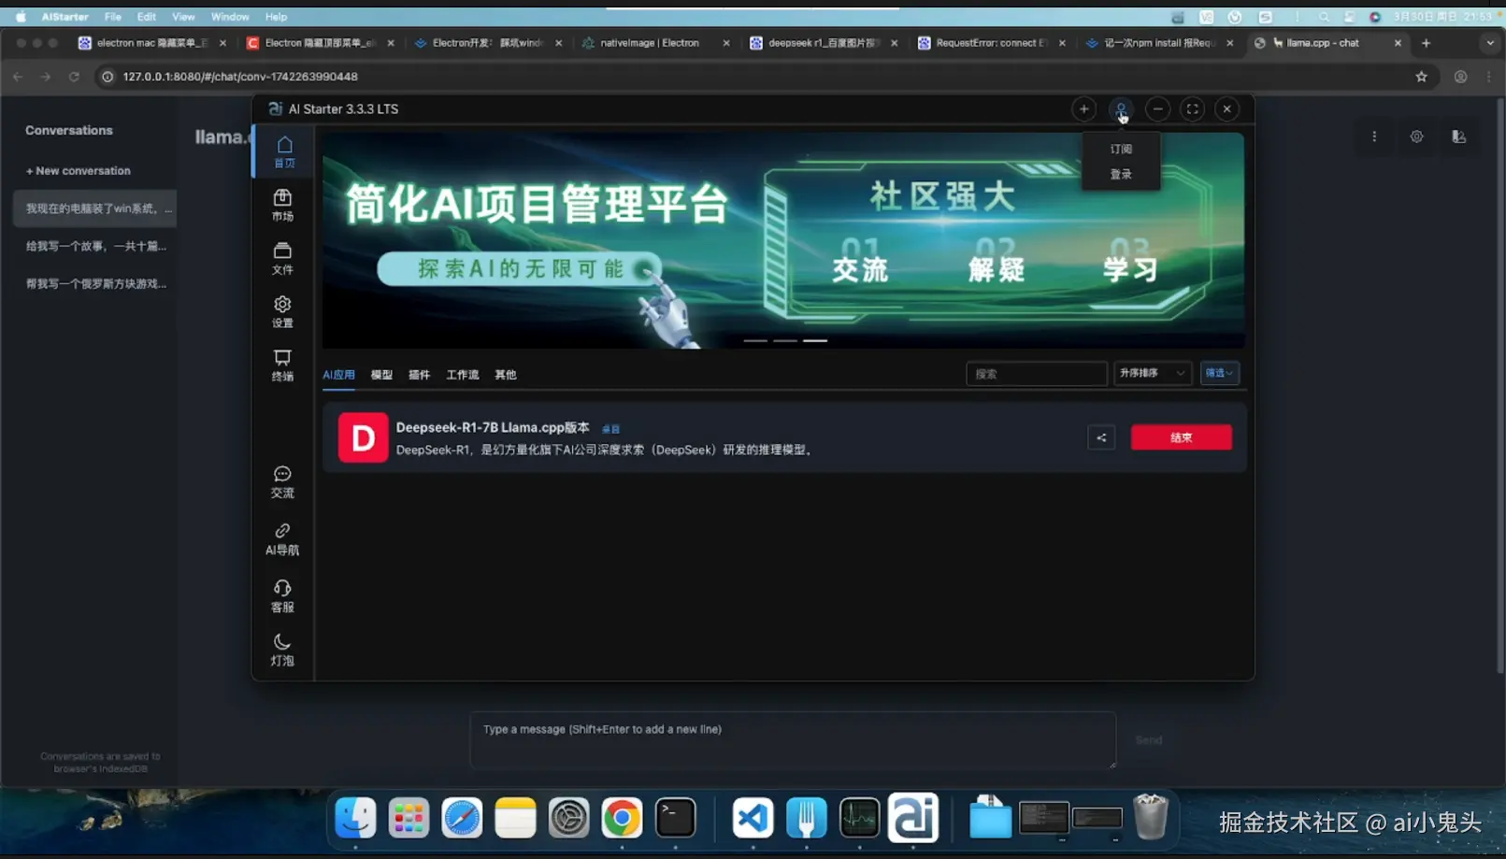Click the llama.cpp theme icon at top right
Viewport: 1506px width, 859px height.
point(1458,136)
